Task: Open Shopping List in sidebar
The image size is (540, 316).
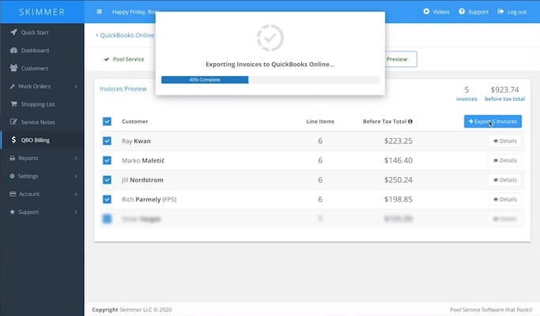Action: [x=42, y=104]
